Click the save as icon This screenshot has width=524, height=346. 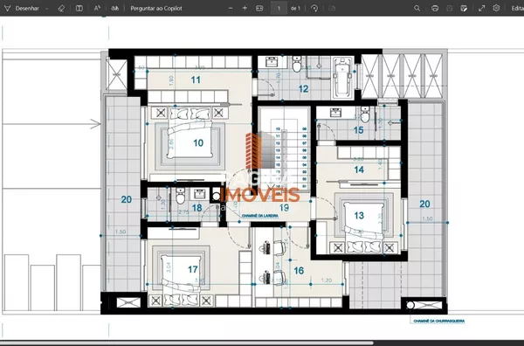coord(464,8)
